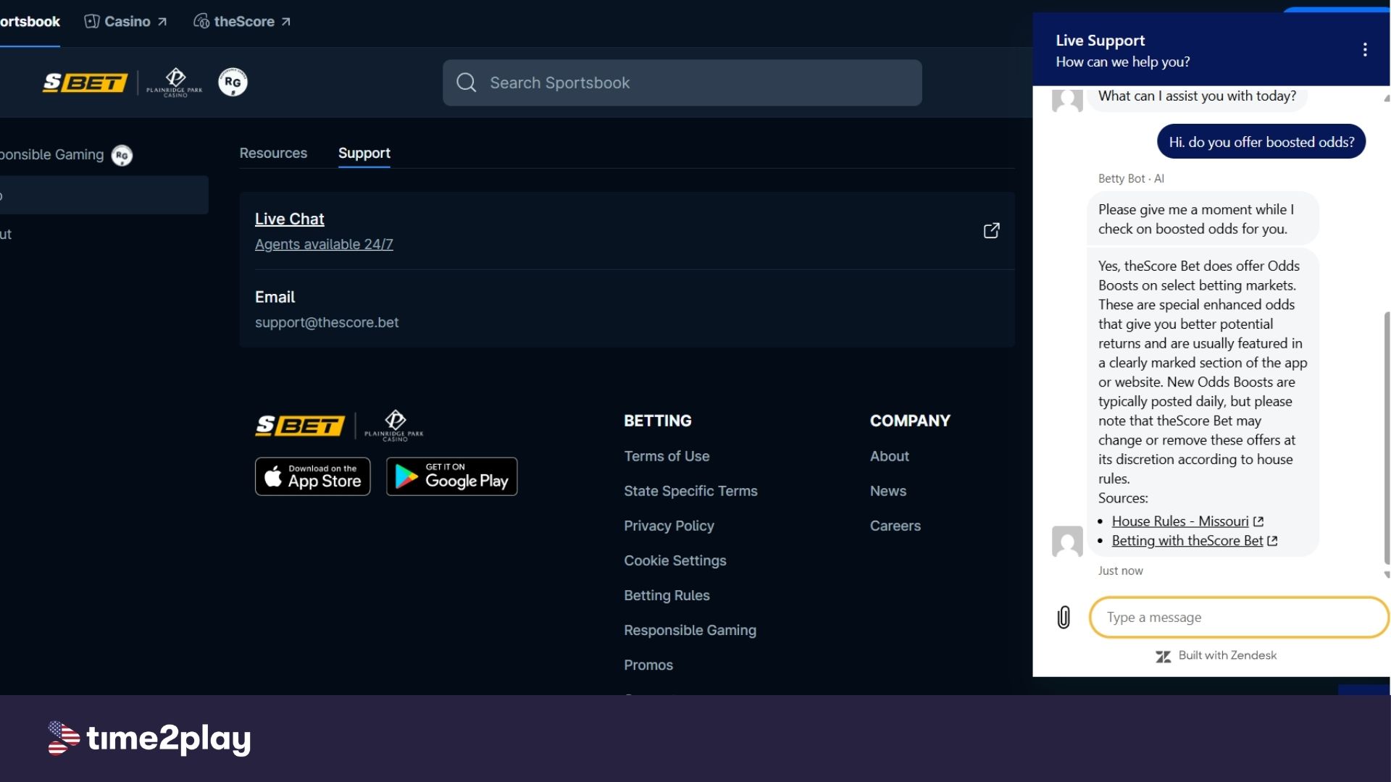Open Cookie Settings footer link
Viewport: 1391px width, 782px height.
point(674,561)
